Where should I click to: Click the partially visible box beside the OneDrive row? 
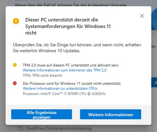(x=155, y=128)
